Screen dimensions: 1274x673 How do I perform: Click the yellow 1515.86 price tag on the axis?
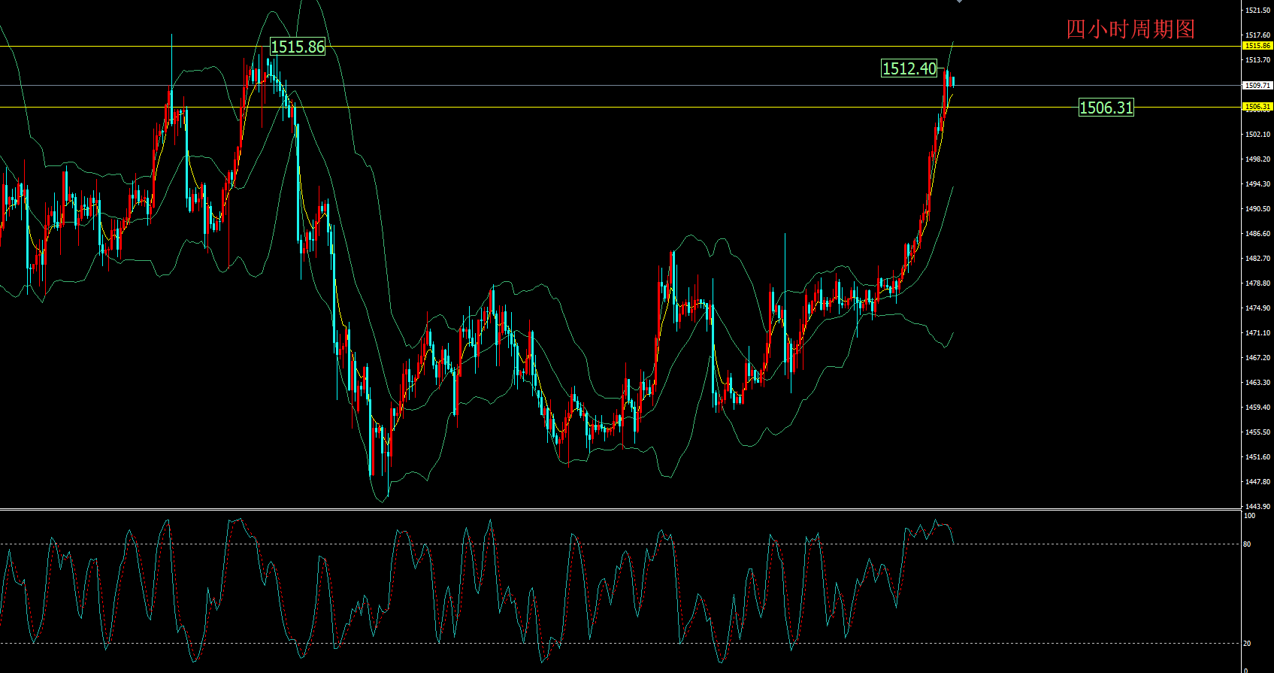1257,46
